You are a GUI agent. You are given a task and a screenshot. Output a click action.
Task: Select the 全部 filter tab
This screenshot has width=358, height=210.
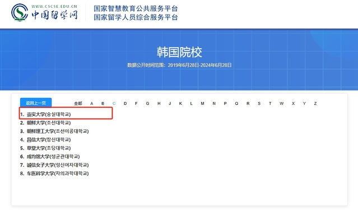(78, 104)
